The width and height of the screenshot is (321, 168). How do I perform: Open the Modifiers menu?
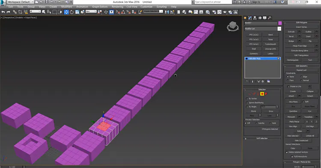(x=66, y=7)
